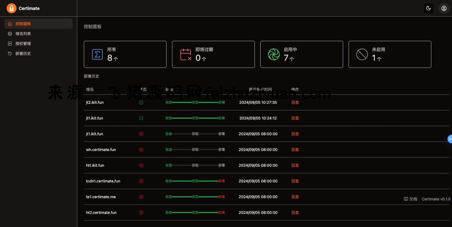Click the book icon beside 文档
Screen dimensions: 452x227
(x=406, y=199)
